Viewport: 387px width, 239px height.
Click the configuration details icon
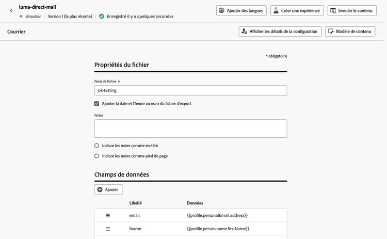(x=244, y=31)
